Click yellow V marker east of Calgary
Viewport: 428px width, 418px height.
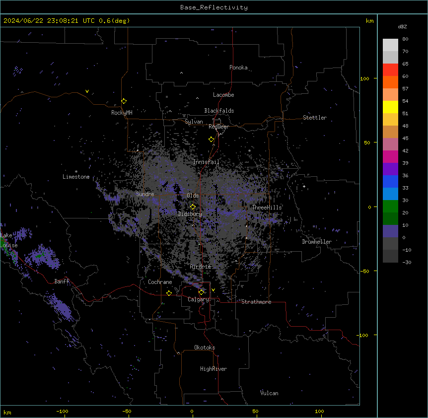tap(213, 290)
